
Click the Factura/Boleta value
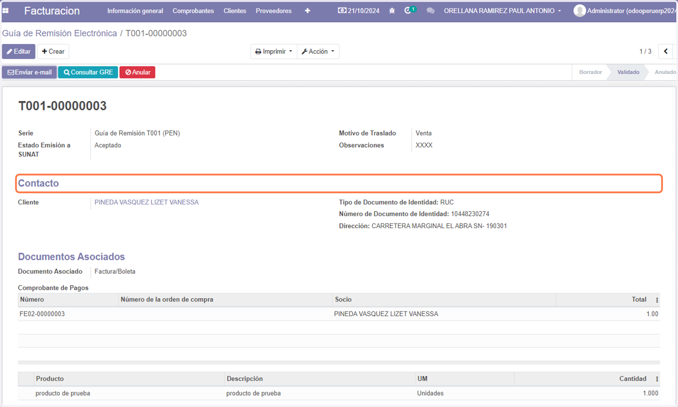click(115, 272)
